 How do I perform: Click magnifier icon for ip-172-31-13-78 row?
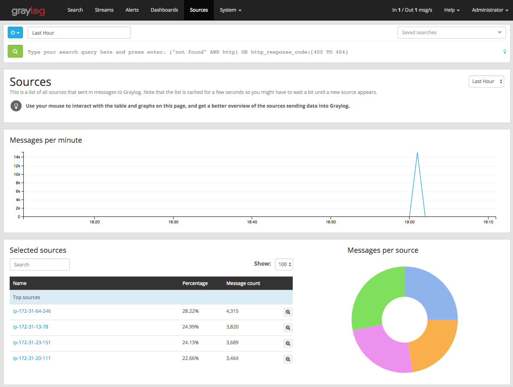click(x=288, y=328)
